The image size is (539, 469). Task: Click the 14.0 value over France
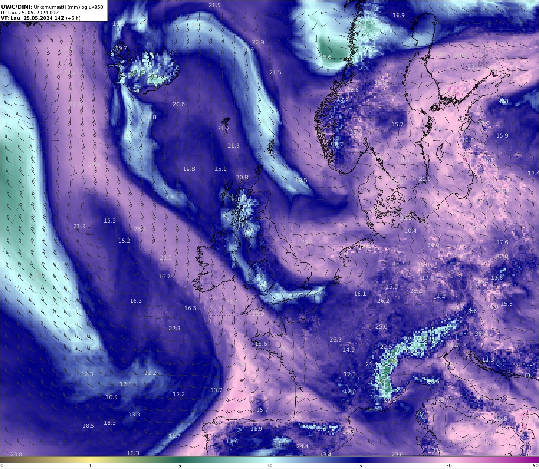click(x=349, y=350)
